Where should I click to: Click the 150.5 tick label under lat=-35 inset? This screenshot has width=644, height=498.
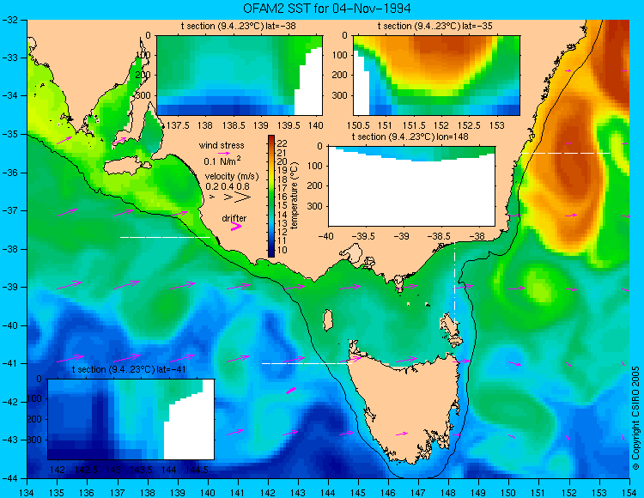pyautogui.click(x=359, y=125)
